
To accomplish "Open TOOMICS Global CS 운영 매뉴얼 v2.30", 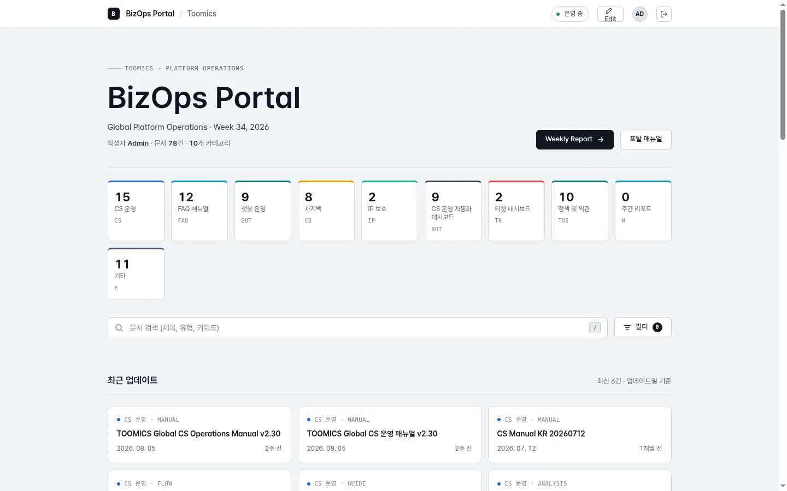I will point(390,434).
